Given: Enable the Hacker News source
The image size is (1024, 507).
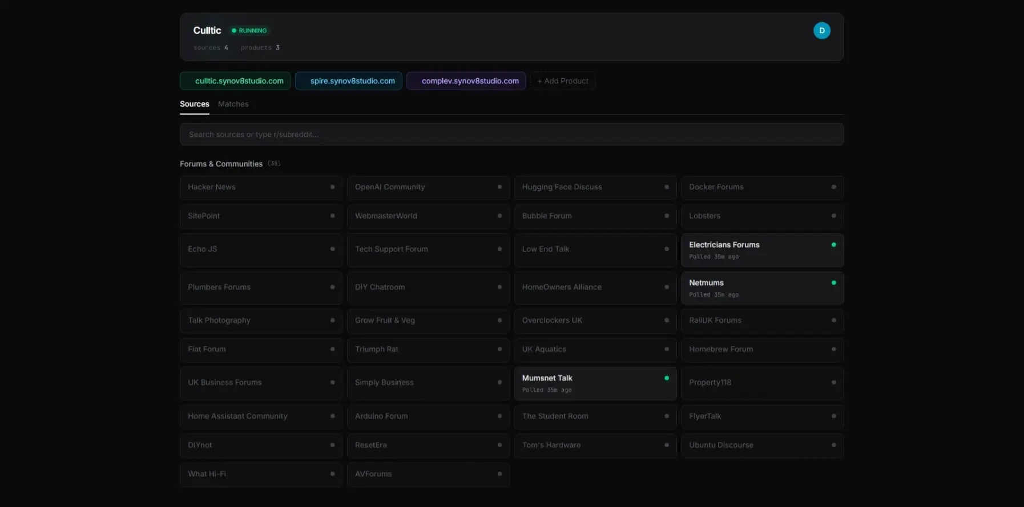Looking at the screenshot, I should point(261,187).
